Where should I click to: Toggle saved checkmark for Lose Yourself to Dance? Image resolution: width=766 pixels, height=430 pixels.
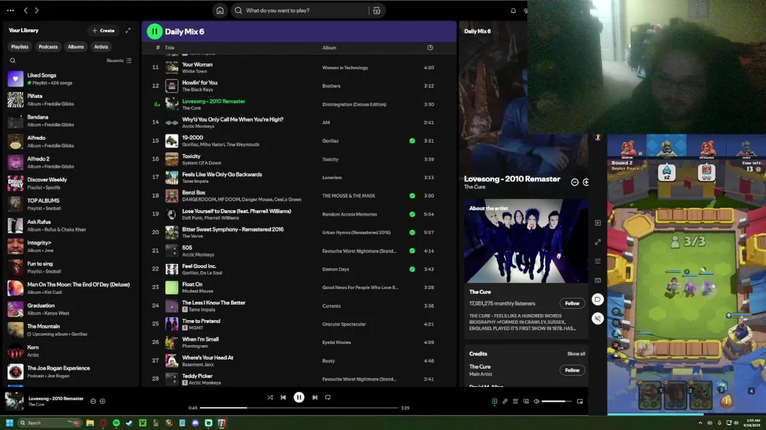[412, 214]
